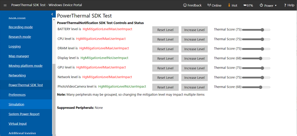The height and width of the screenshot is (136, 297).
Task: Click the Online connectivity status icon
Action: tap(209, 5)
